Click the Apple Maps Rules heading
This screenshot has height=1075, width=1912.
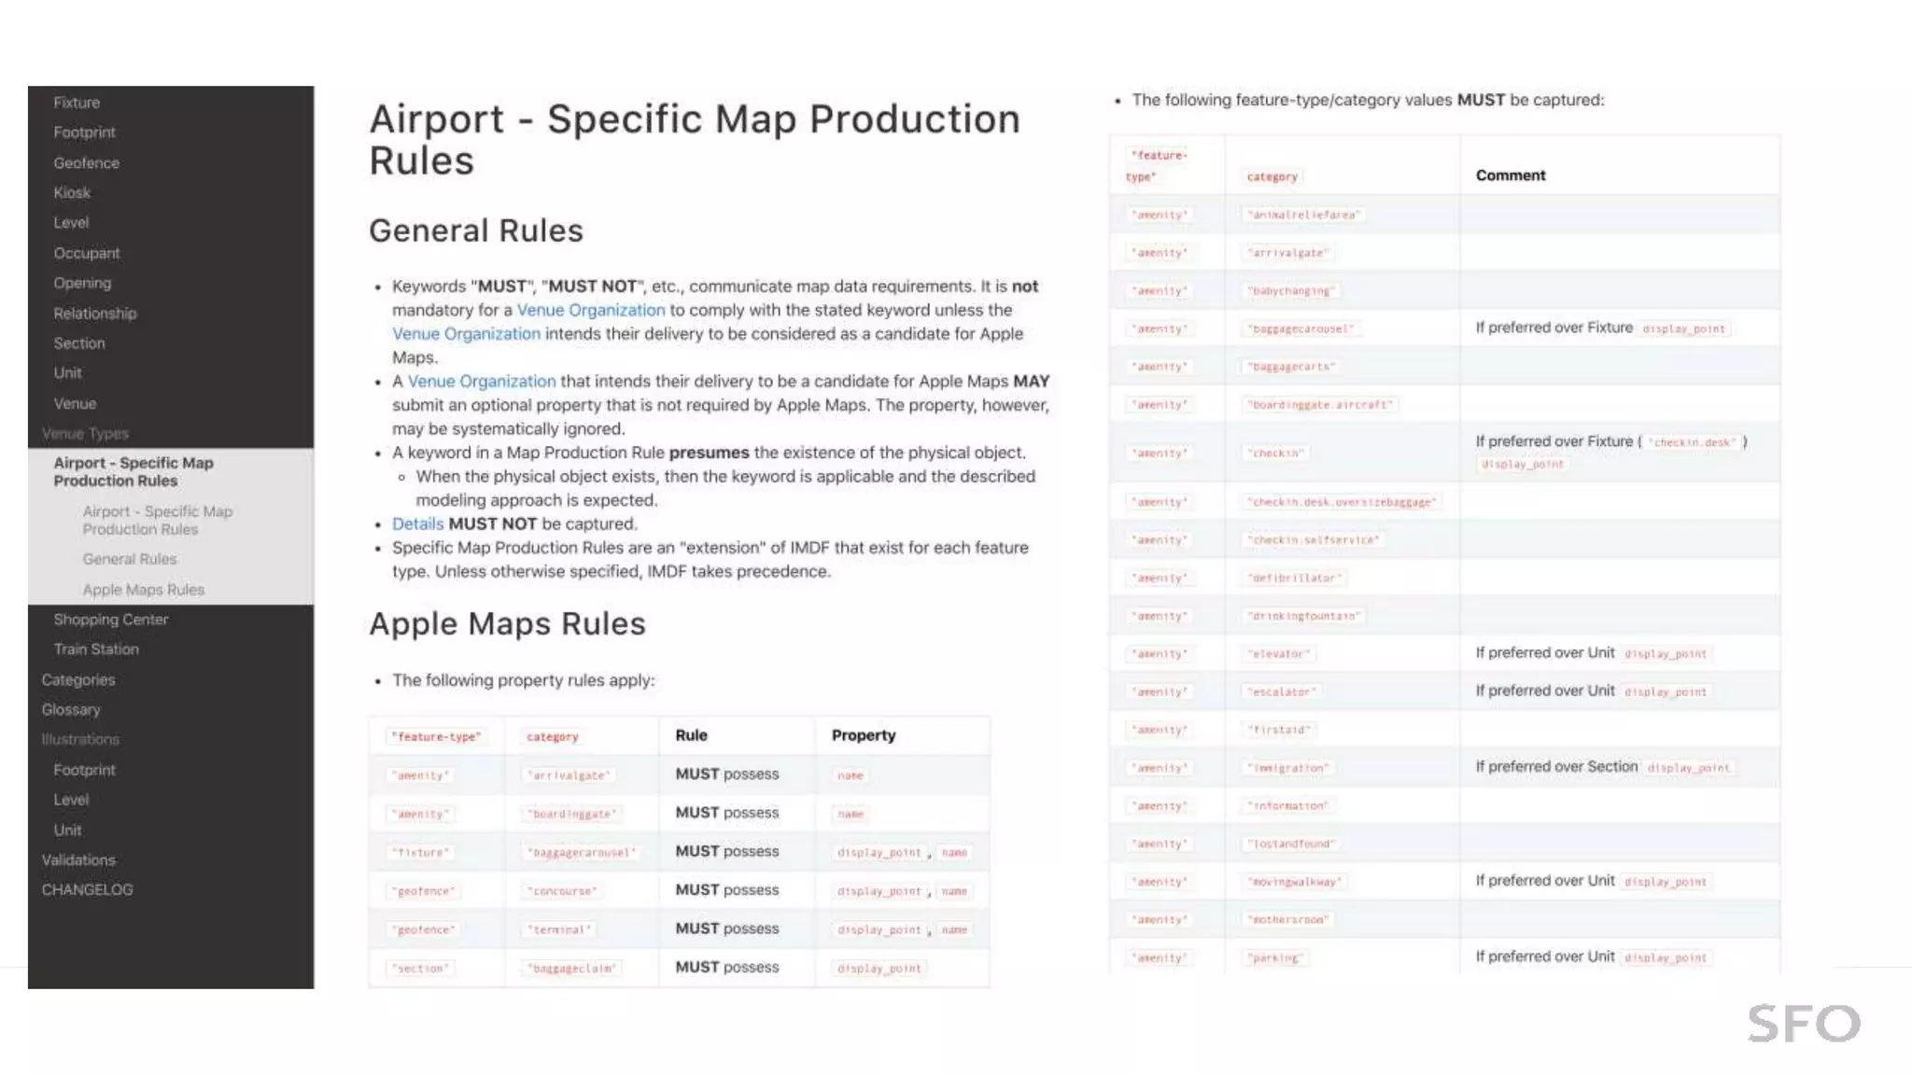[507, 623]
